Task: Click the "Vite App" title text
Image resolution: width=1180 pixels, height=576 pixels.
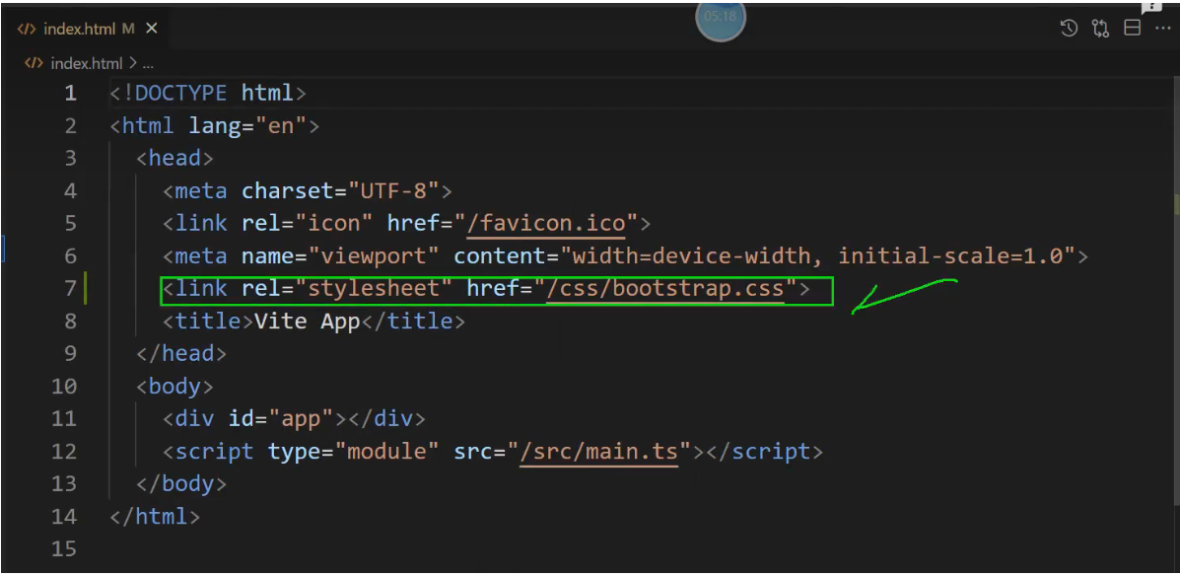Action: coord(307,322)
